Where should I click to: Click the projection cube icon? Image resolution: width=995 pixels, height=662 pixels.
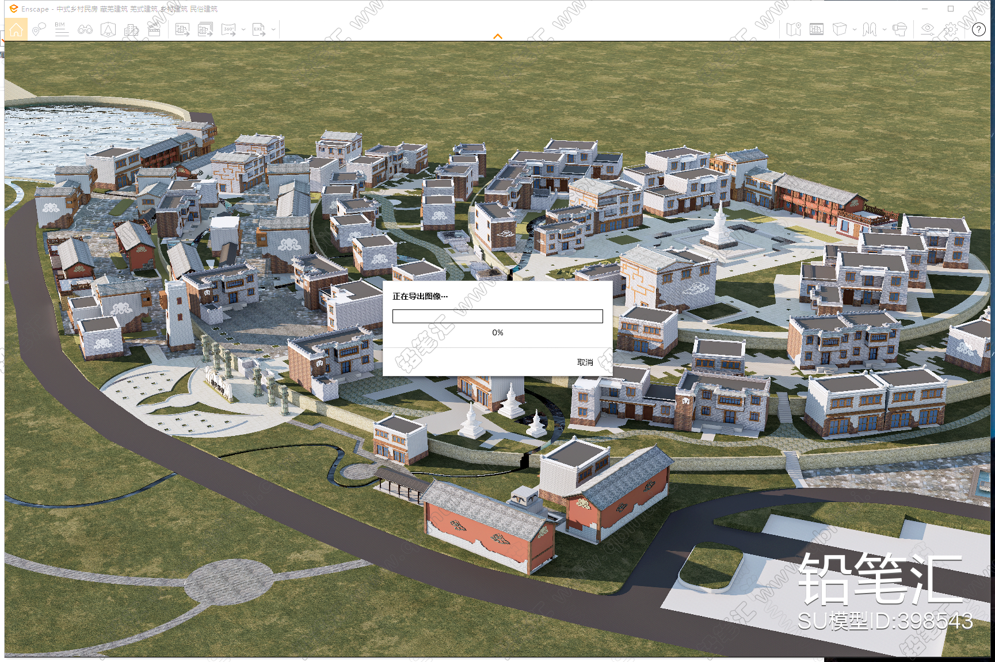point(840,29)
